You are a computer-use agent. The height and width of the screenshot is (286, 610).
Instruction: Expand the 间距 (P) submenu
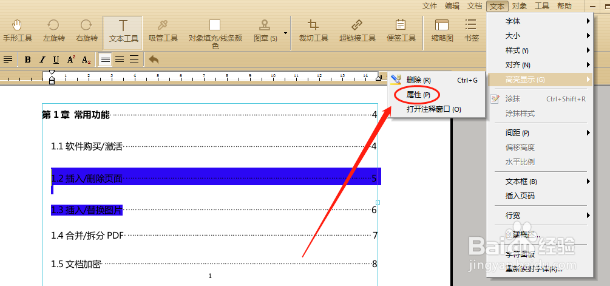(540, 133)
